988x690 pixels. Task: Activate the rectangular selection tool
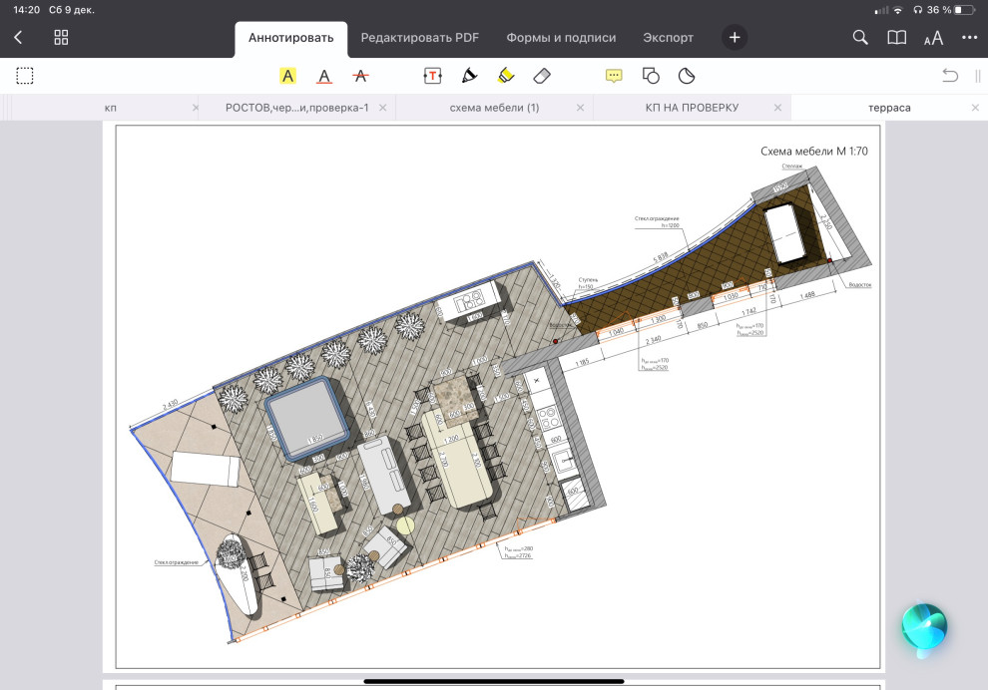pos(25,76)
